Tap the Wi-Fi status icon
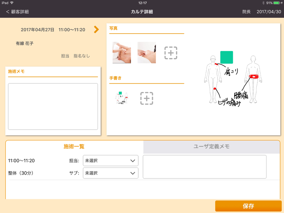Screen dimensions: 284x213 [x=12, y=3]
